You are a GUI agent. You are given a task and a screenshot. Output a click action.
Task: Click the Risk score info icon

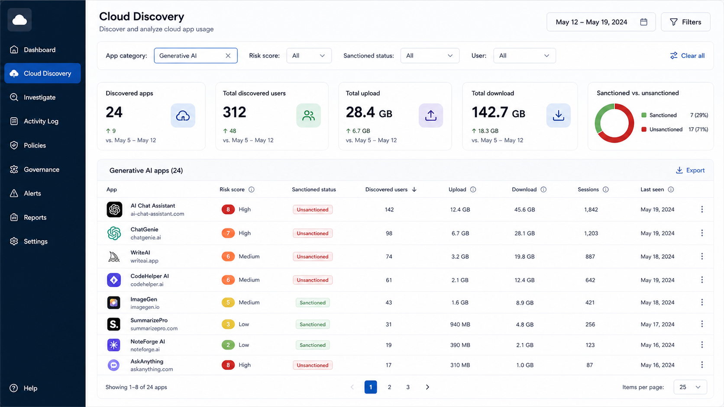(x=251, y=189)
